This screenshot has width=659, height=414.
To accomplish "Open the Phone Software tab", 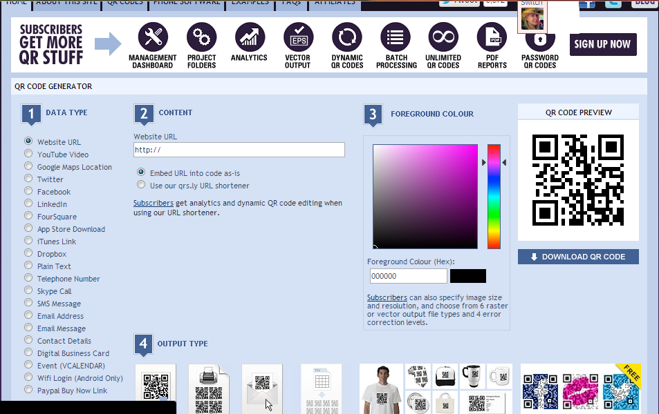I will [187, 3].
